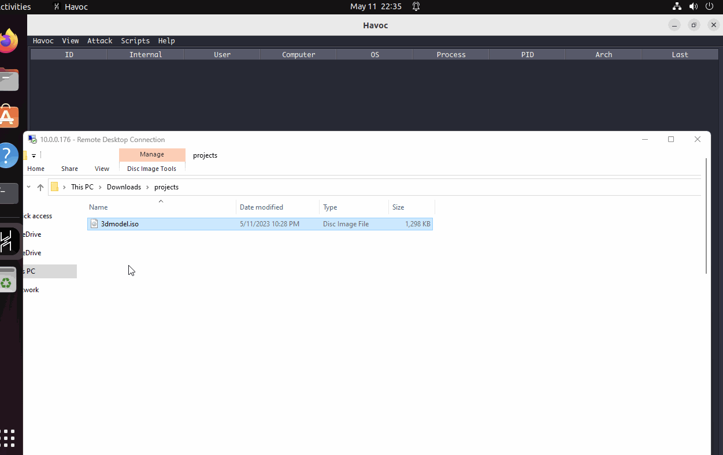Click the Explorer address bar field
Image resolution: width=723 pixels, height=455 pixels.
click(x=375, y=187)
